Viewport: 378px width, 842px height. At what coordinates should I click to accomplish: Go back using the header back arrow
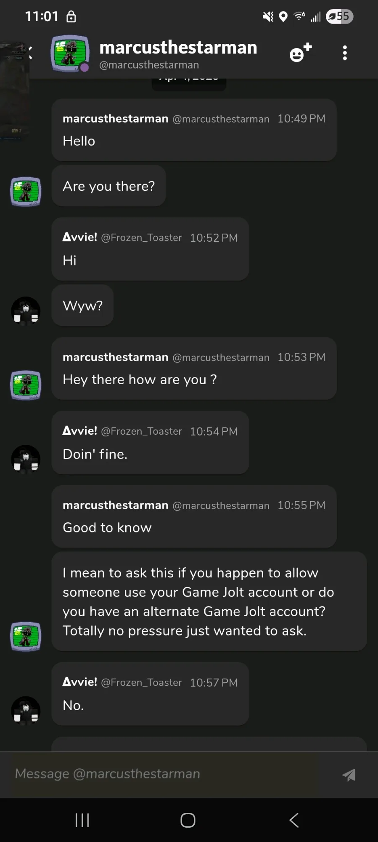(29, 53)
